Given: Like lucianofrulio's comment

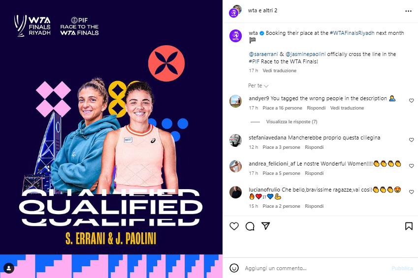Looking at the screenshot, I should 411,192.
